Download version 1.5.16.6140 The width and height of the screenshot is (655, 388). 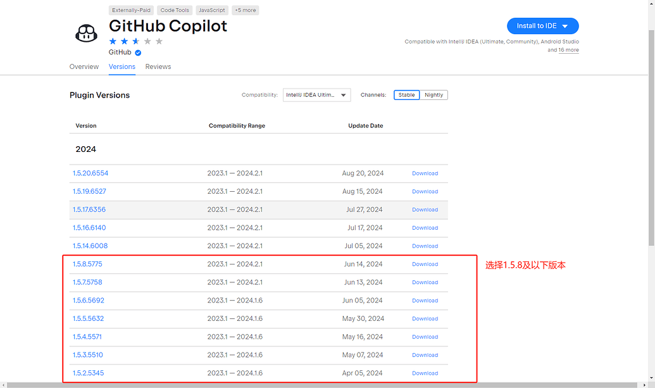pos(425,228)
